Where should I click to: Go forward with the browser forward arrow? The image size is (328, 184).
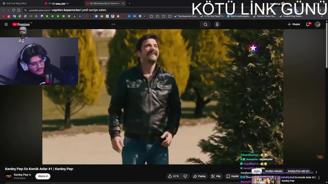pyautogui.click(x=8, y=10)
